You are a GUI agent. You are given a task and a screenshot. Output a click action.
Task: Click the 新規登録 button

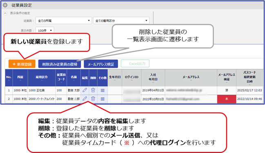22,64
